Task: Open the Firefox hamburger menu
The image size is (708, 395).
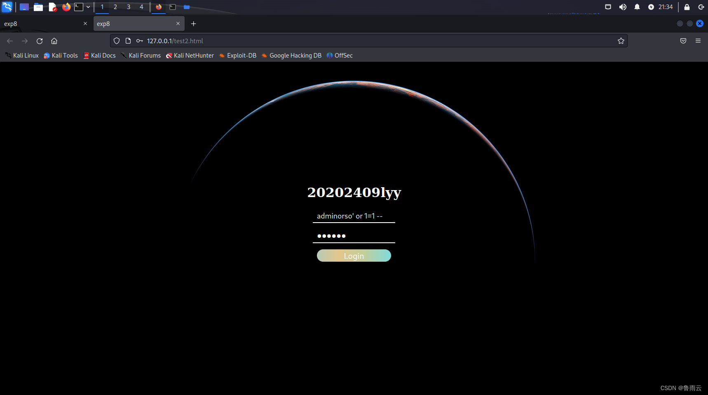Action: 698,41
